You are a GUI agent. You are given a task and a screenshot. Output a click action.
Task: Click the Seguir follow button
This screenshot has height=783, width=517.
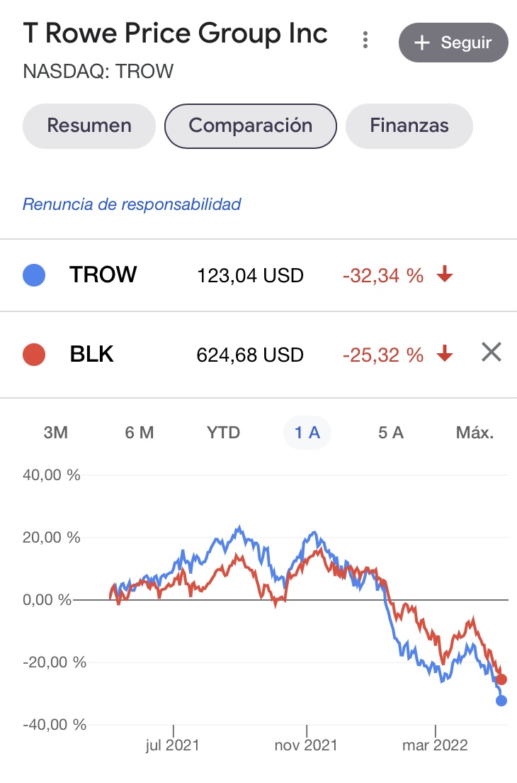coord(453,43)
